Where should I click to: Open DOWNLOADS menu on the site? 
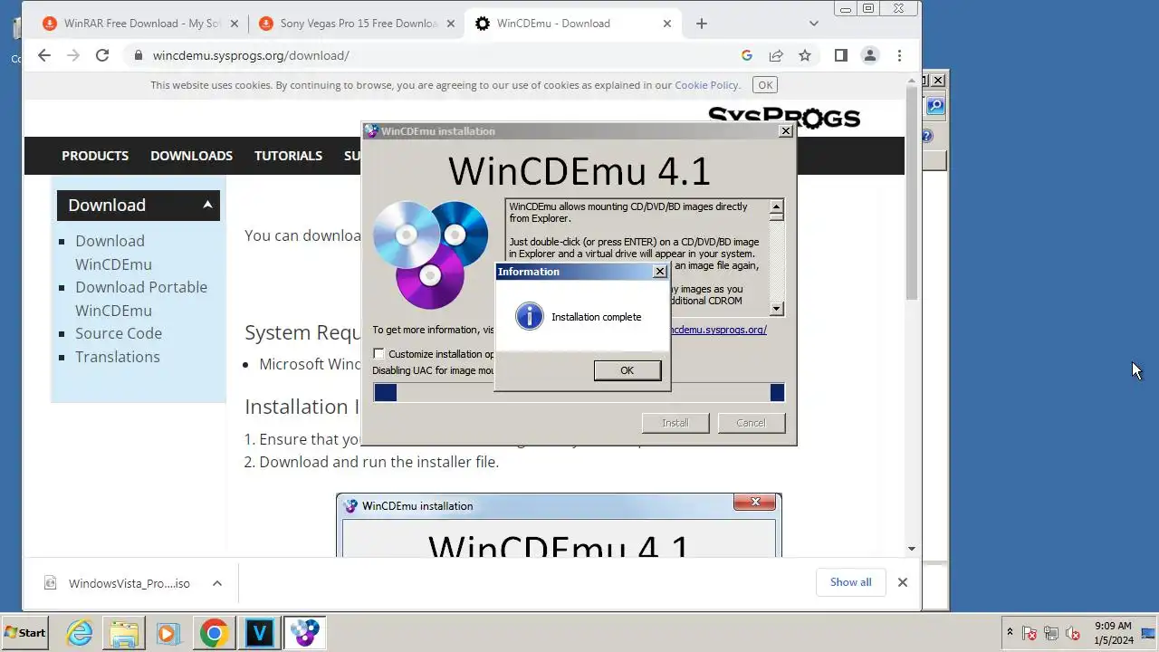191,156
